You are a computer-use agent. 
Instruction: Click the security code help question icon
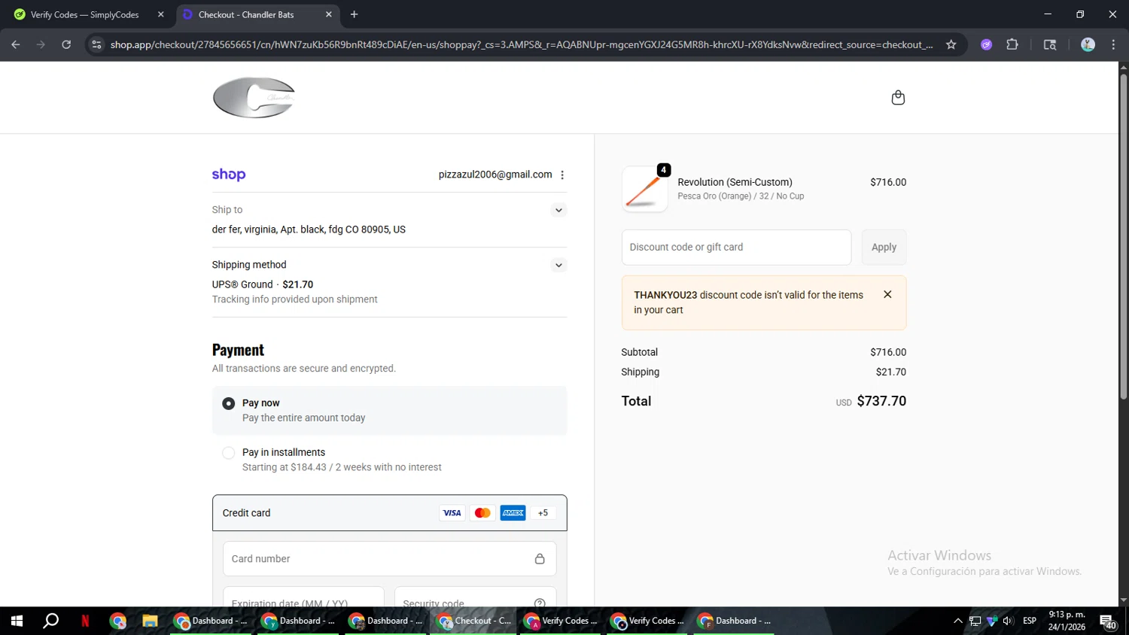(x=540, y=603)
